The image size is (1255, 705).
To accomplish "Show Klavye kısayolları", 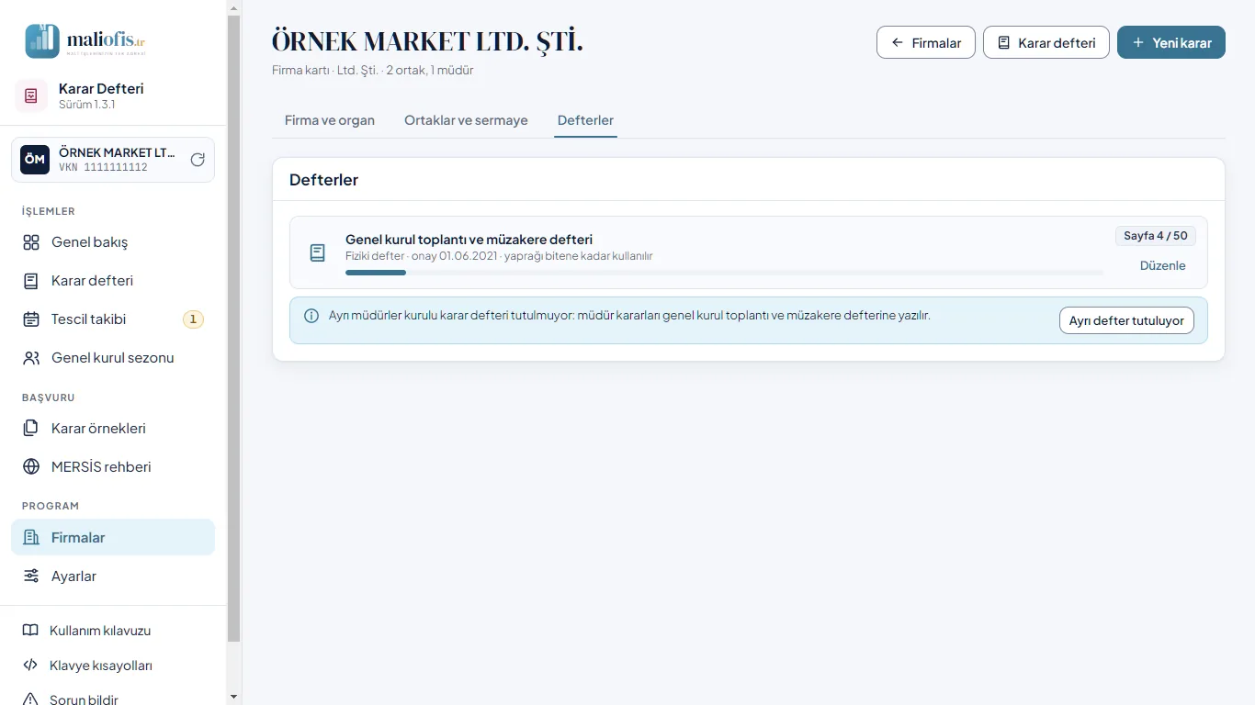I will click(113, 666).
